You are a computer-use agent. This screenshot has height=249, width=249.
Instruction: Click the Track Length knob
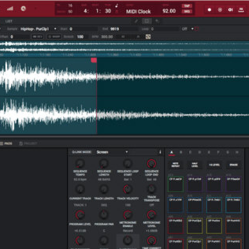(x=104, y=190)
